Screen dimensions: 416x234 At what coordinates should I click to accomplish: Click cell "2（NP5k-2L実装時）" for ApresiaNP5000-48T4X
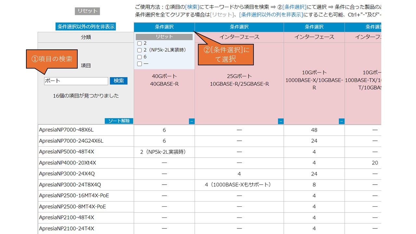point(164,152)
